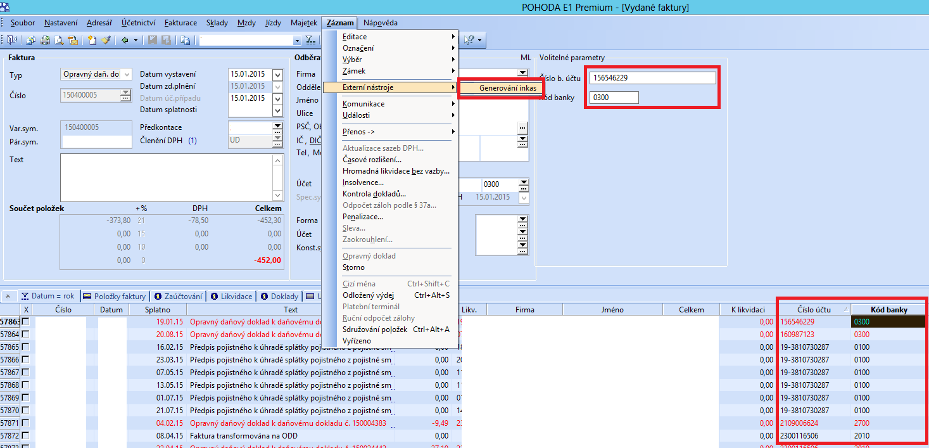Open the Typ dropdown Opravný daň. do
Screen dimensions: 929x448
[x=127, y=75]
